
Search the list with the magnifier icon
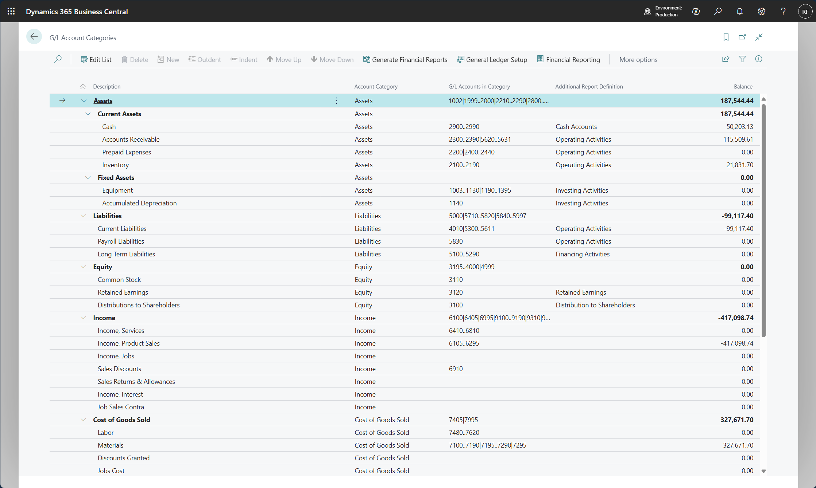(58, 59)
